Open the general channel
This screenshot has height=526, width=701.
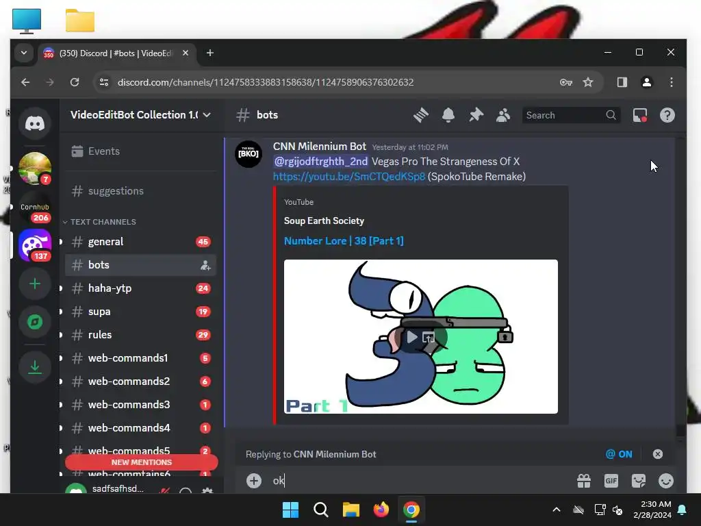pyautogui.click(x=140, y=242)
